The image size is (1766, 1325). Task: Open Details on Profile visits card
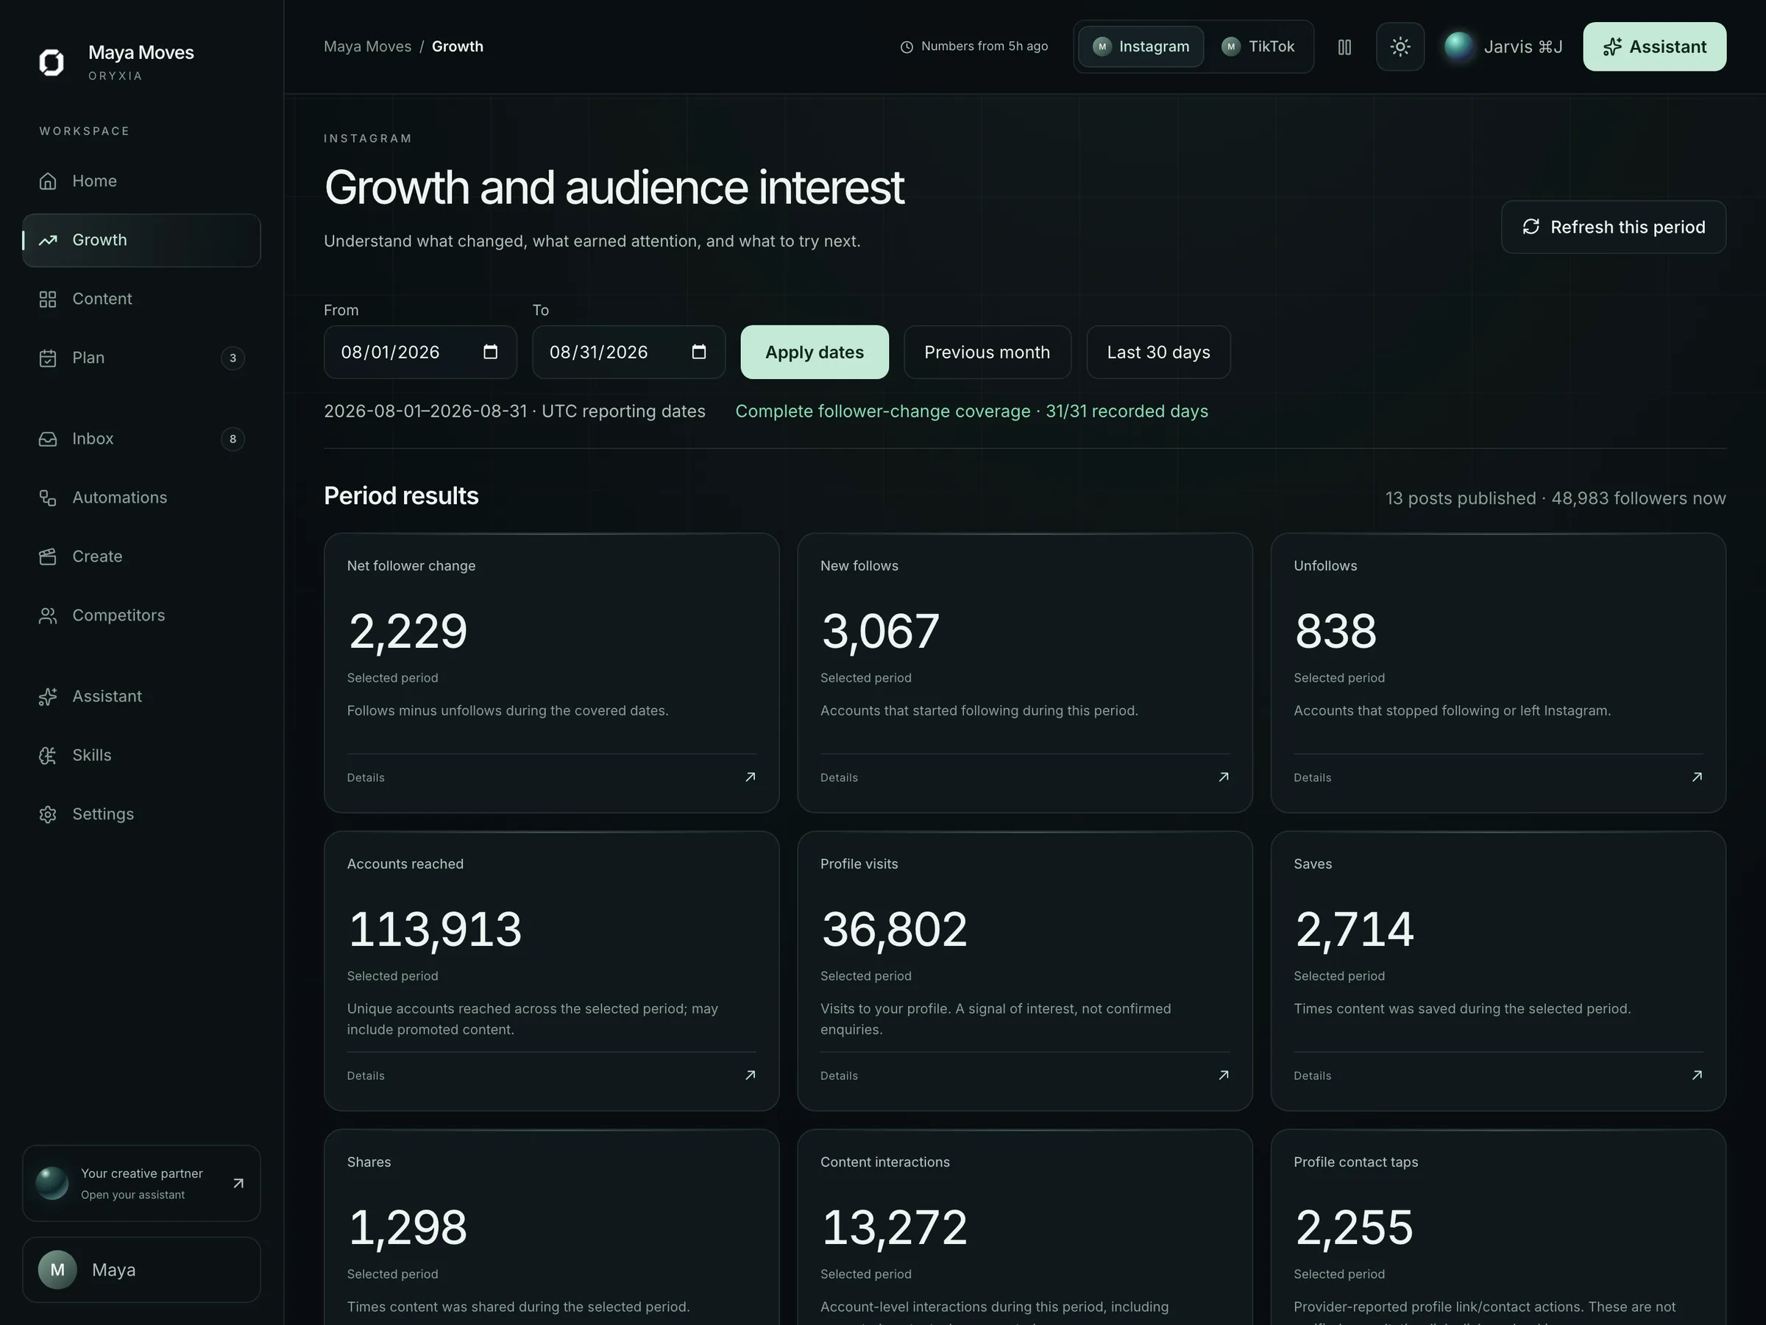[839, 1075]
